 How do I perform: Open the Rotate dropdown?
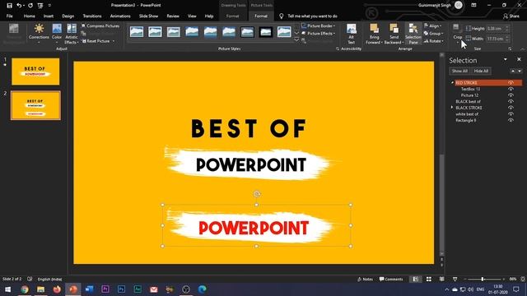coord(434,41)
